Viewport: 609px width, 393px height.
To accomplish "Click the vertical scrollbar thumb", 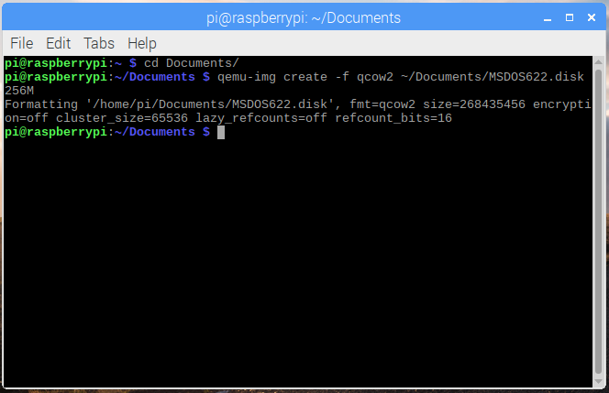I will click(599, 222).
